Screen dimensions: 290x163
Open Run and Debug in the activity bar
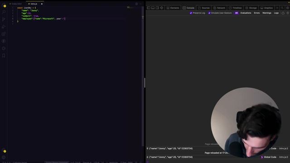point(4,27)
